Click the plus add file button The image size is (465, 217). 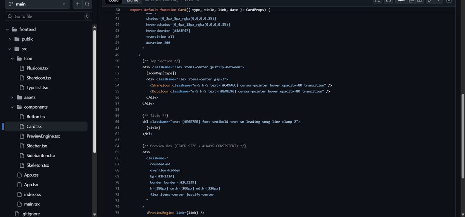coord(78,4)
